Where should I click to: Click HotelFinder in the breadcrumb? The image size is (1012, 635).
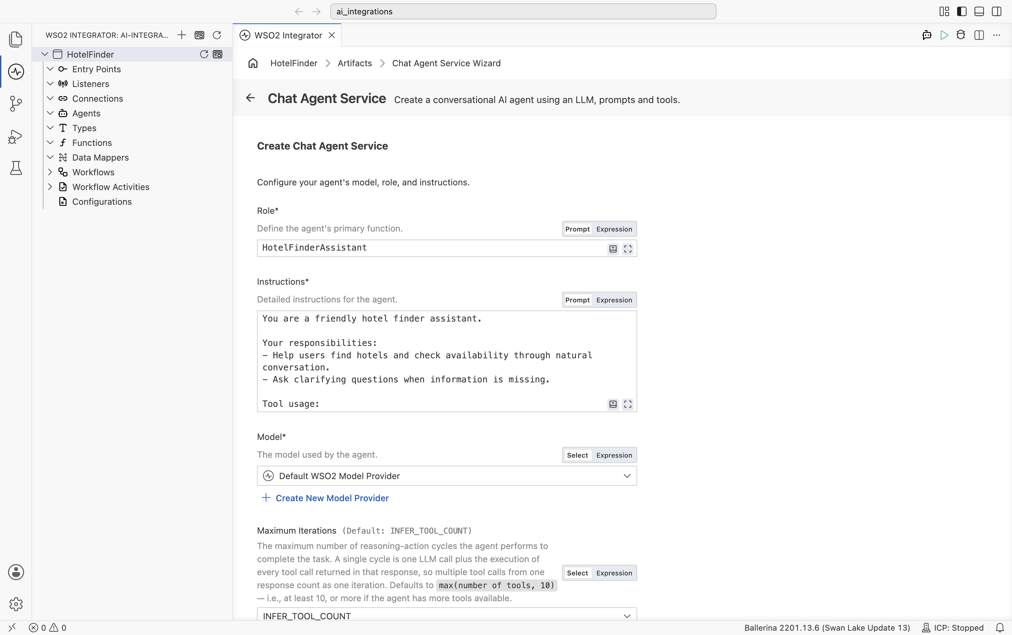[293, 63]
